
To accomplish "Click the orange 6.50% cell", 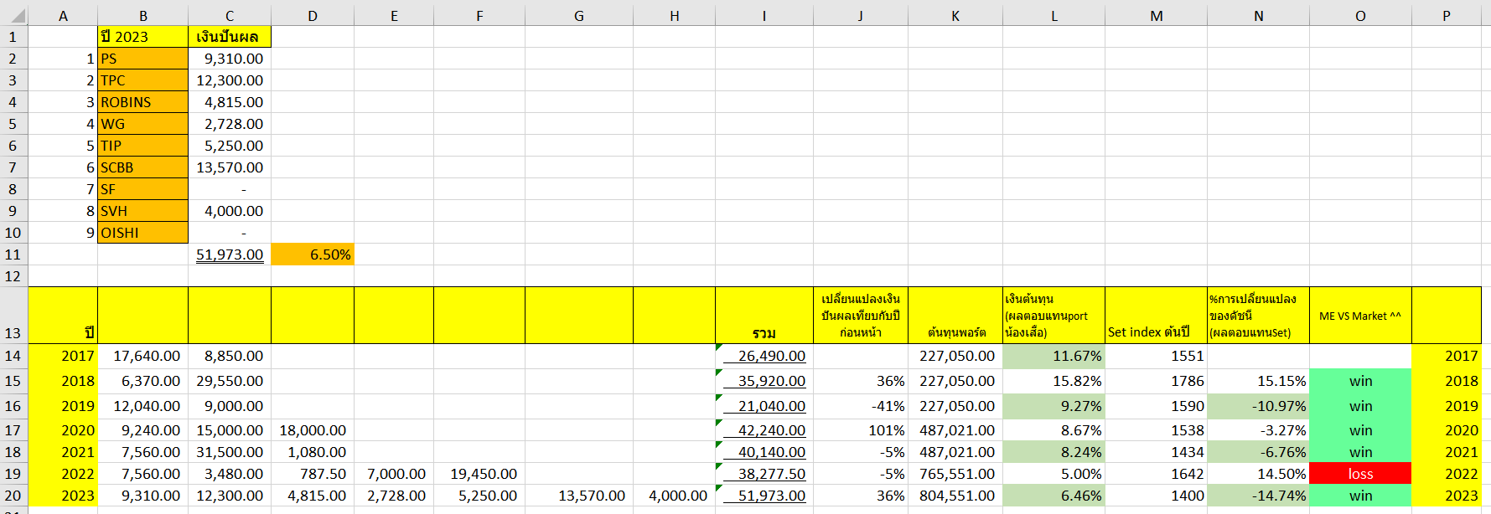I will click(313, 254).
